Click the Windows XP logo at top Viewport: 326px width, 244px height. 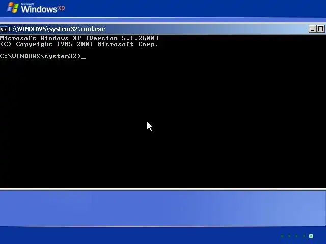[x=36, y=8]
